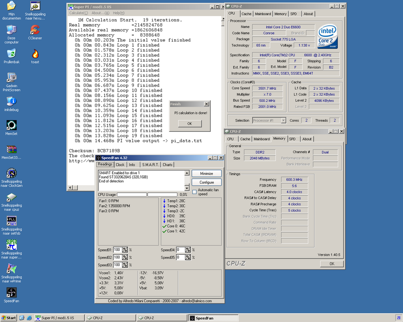This screenshot has width=403, height=322.
Task: Open the SPD tab in top CPU-Z window
Action: (294, 14)
